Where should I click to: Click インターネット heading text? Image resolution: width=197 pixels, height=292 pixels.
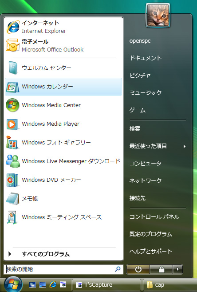coord(40,23)
